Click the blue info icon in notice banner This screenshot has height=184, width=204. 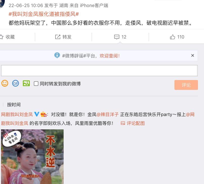(57, 55)
